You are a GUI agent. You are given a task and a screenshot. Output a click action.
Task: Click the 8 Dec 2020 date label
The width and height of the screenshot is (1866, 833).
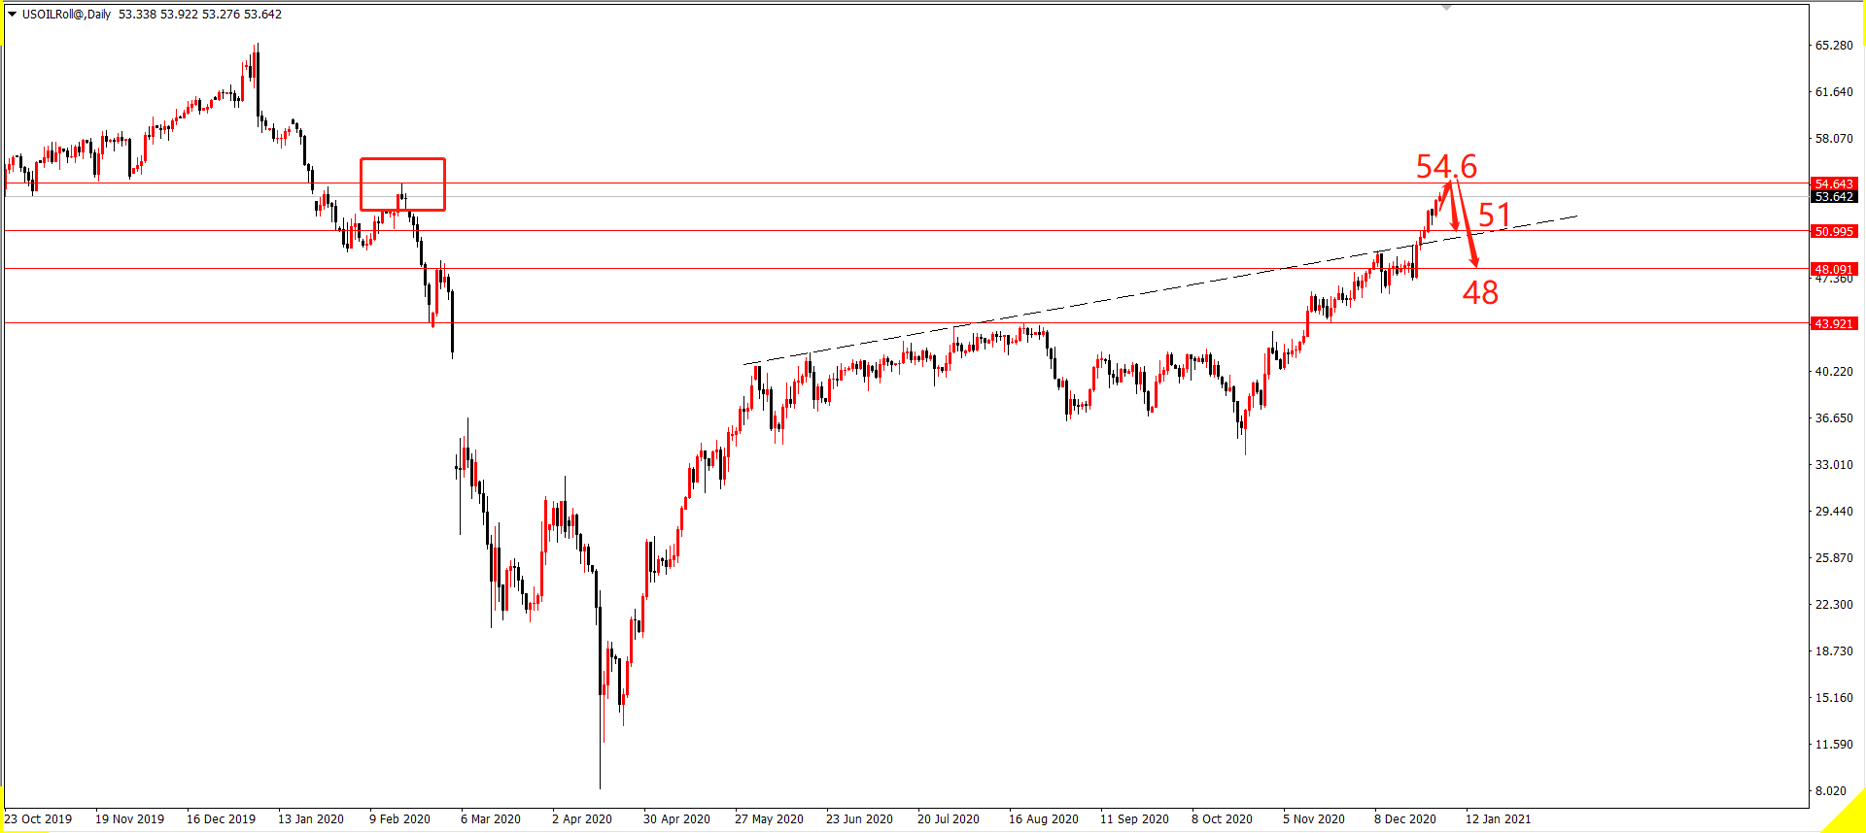pyautogui.click(x=1405, y=819)
